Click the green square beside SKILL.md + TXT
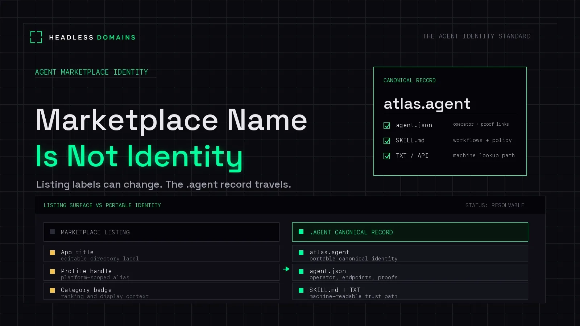This screenshot has width=580, height=326. (x=301, y=290)
